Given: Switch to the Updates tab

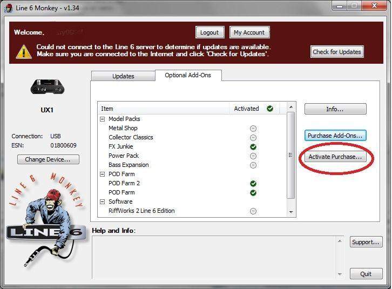Looking at the screenshot, I should click(123, 76).
